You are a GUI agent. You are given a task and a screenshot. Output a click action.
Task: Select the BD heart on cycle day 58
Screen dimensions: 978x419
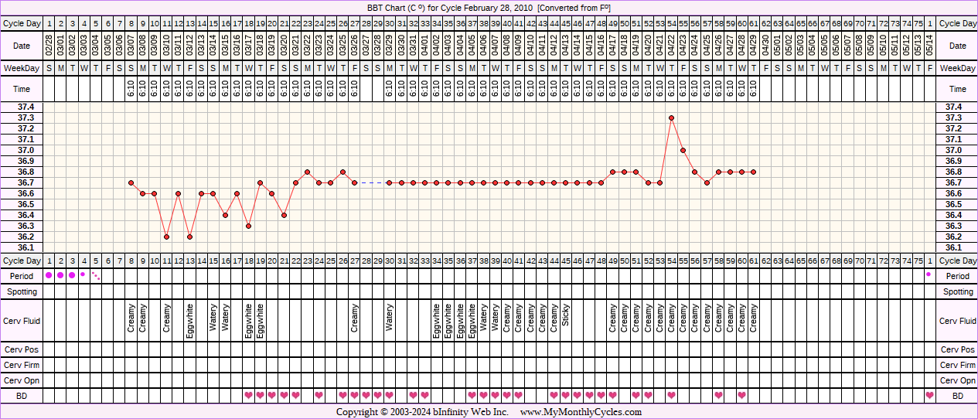click(718, 395)
